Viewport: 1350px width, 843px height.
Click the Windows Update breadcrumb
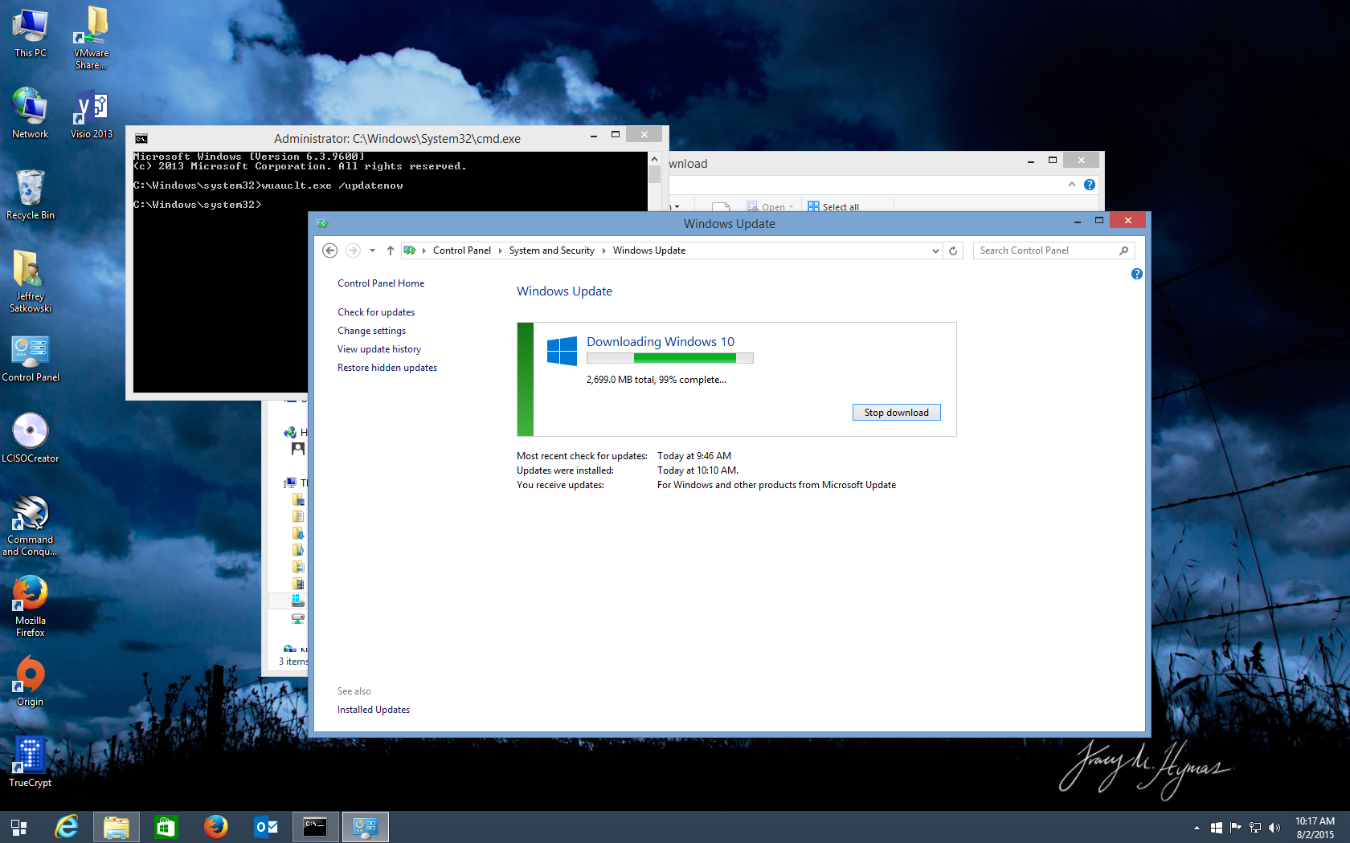(x=649, y=250)
